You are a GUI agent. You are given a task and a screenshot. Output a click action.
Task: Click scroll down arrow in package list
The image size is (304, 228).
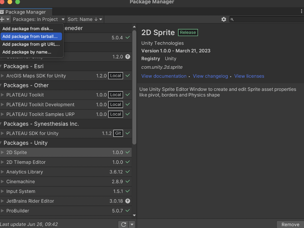click(134, 215)
